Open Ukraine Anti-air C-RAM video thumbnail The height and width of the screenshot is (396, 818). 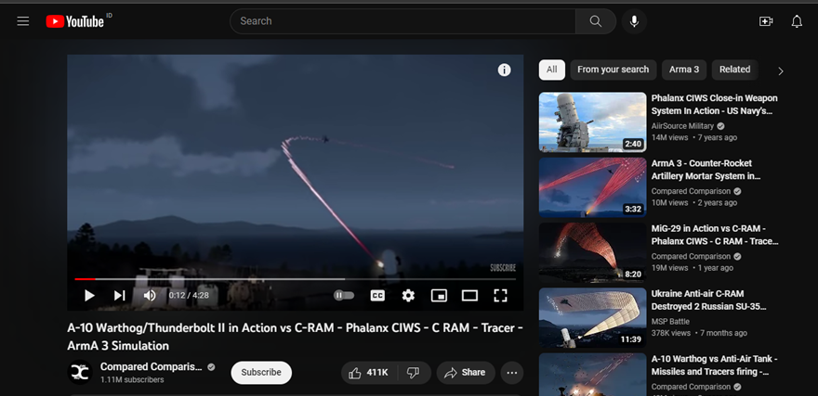pyautogui.click(x=593, y=317)
